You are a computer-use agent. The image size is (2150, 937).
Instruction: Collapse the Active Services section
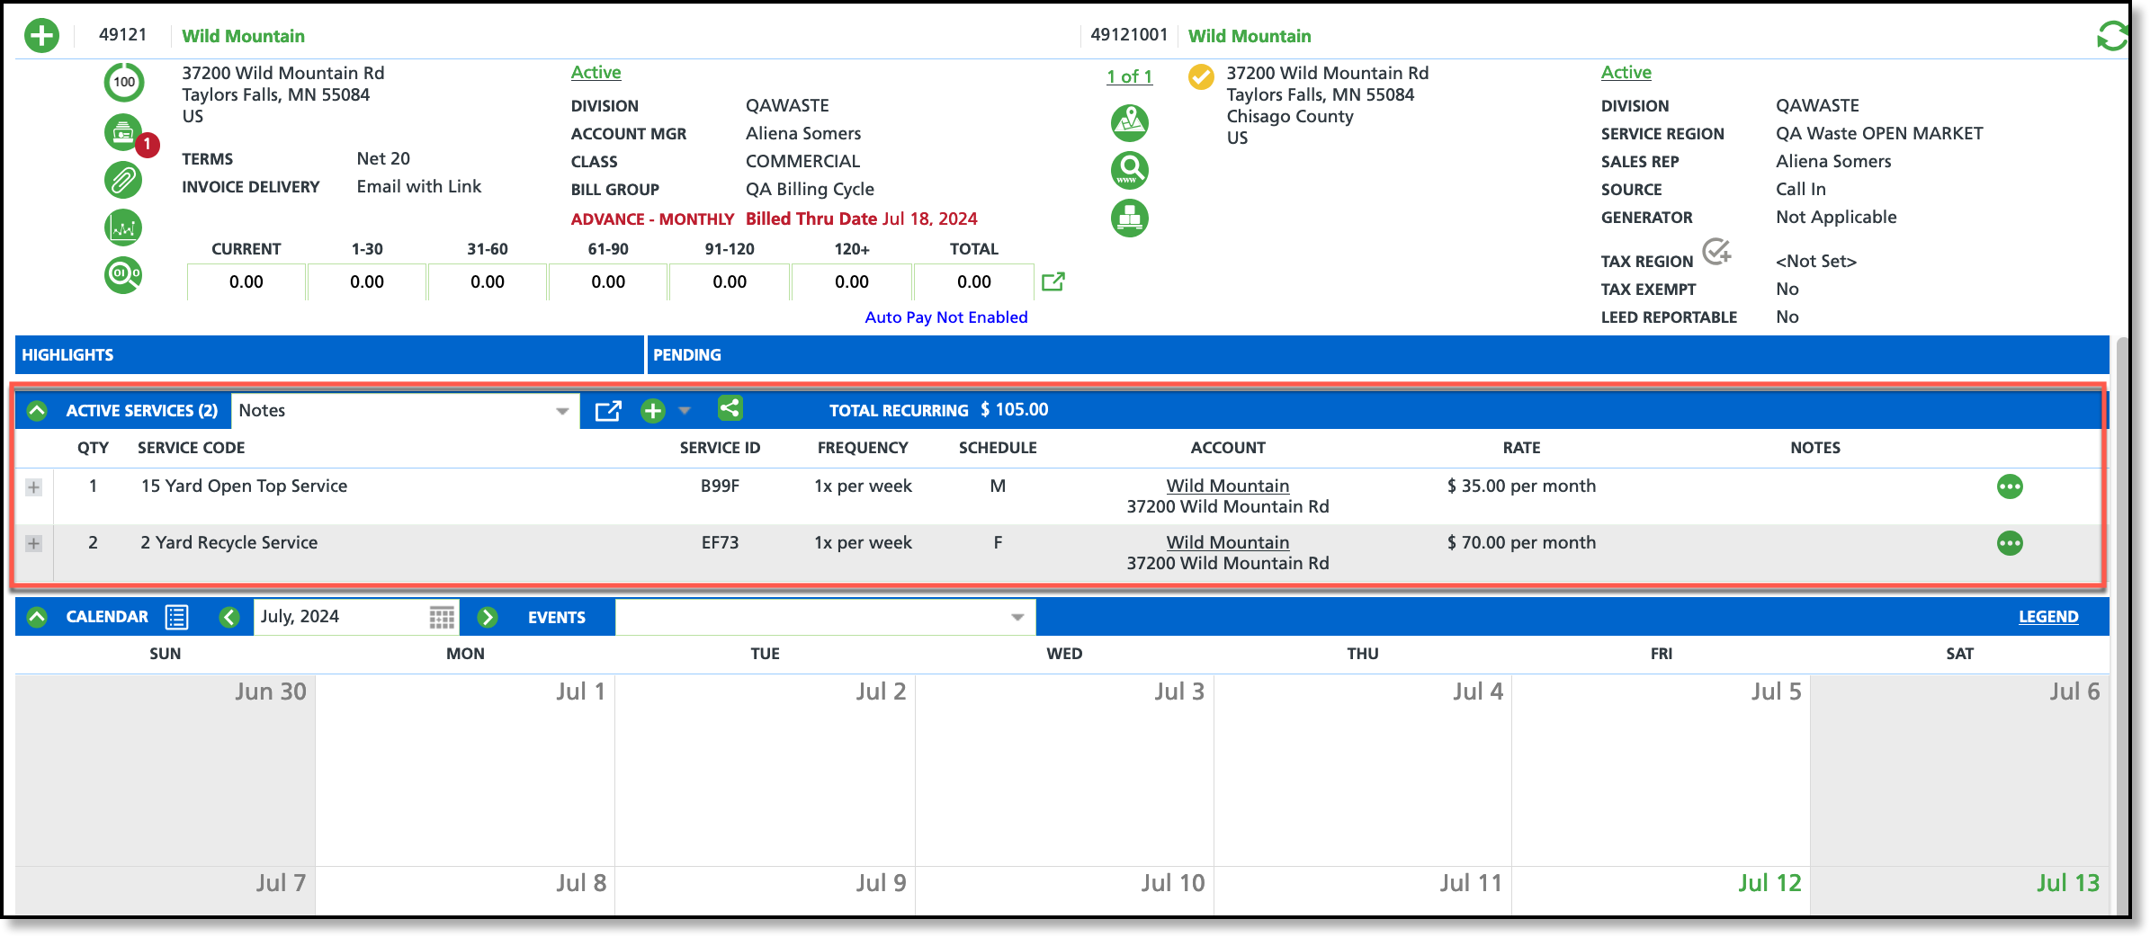37,411
